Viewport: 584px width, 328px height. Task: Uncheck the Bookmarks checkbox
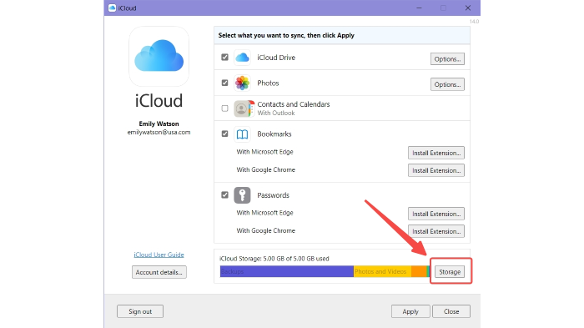pyautogui.click(x=224, y=134)
